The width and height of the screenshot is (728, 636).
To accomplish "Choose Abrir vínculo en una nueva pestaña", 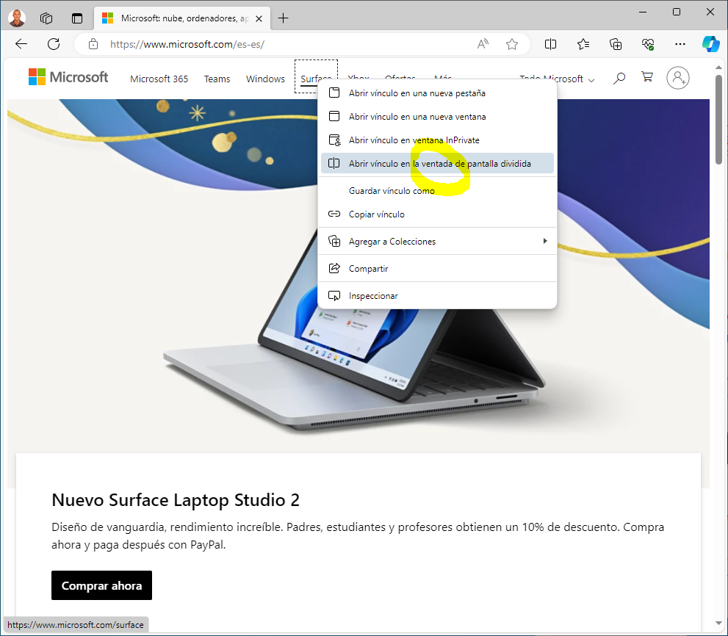I will (x=437, y=93).
